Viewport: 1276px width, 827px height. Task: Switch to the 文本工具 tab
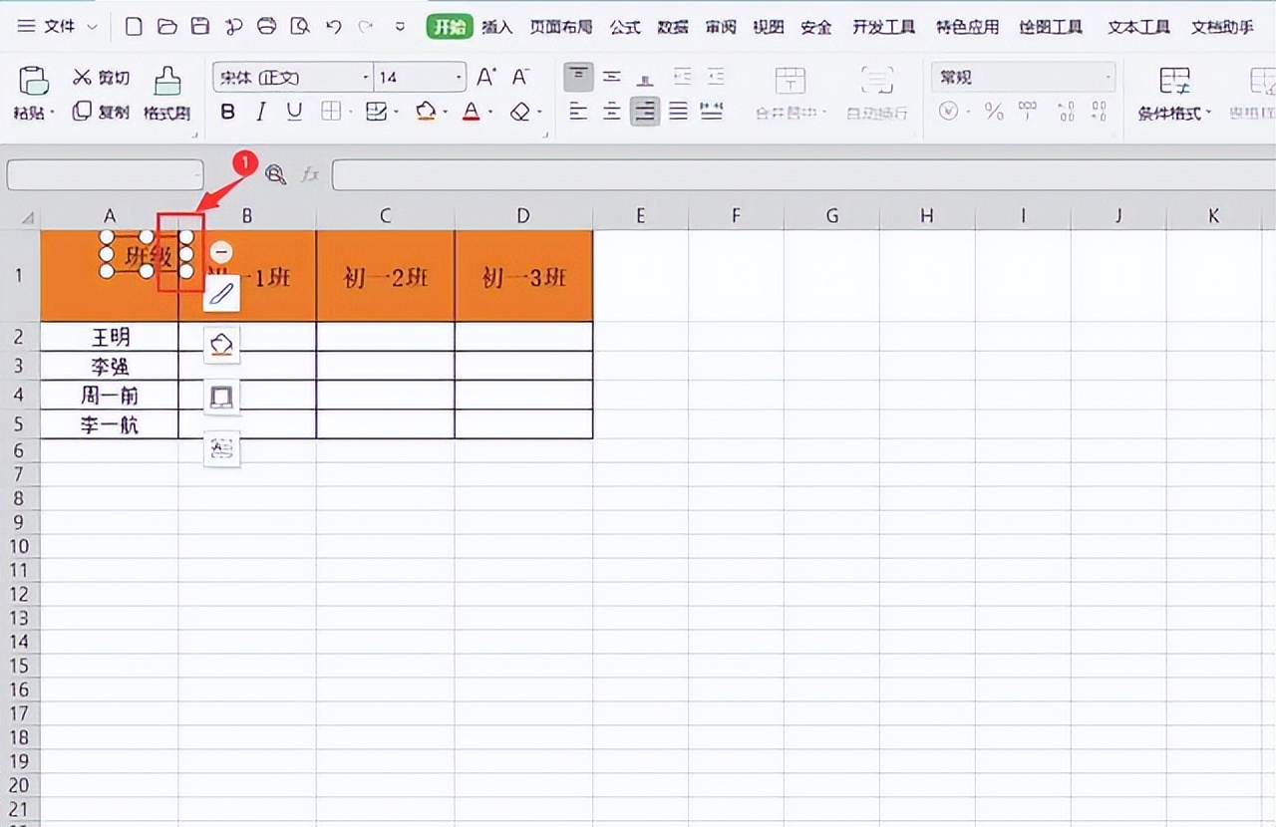coord(1138,27)
